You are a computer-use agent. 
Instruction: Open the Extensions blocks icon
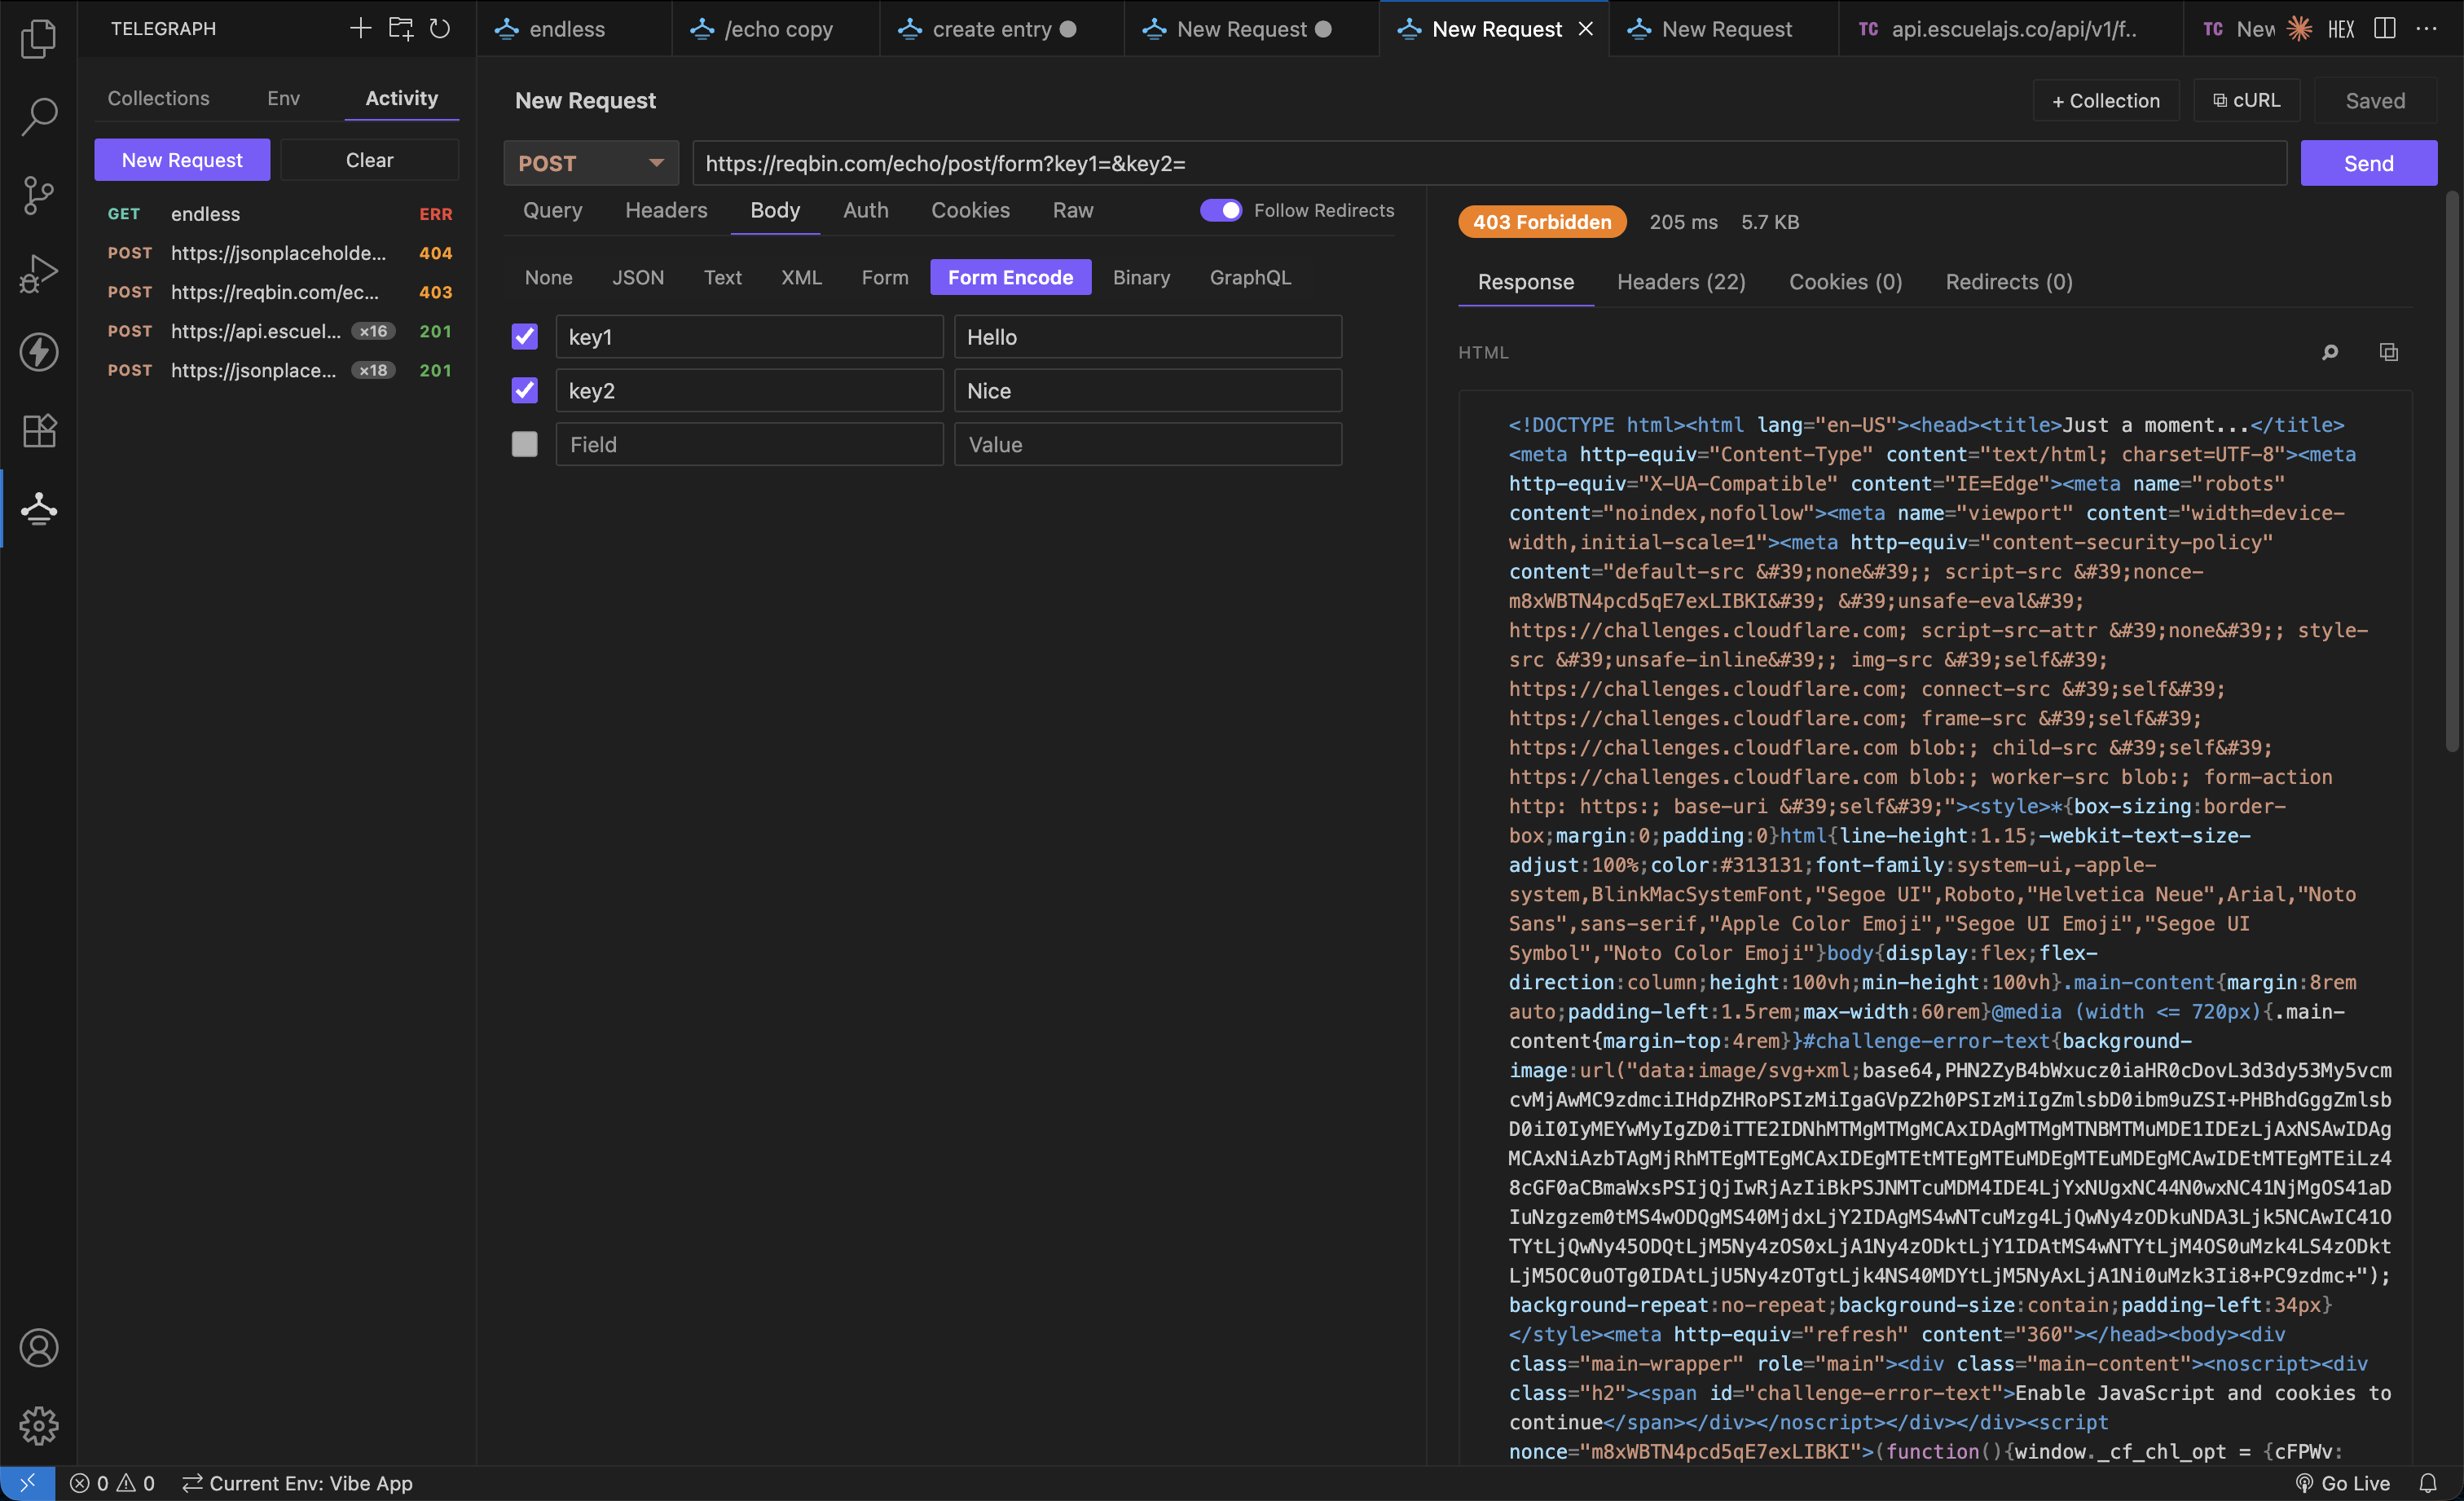point(38,430)
